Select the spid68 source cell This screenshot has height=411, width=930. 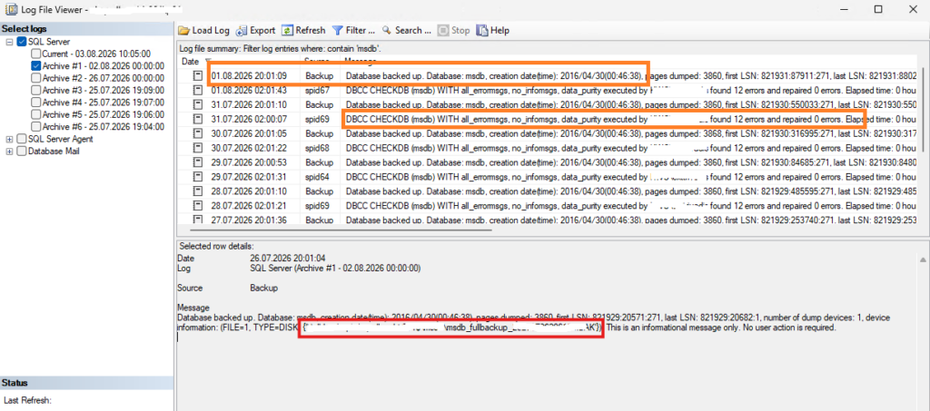coord(317,148)
